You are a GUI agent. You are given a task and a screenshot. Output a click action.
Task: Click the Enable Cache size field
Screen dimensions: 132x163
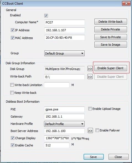tap(57, 145)
